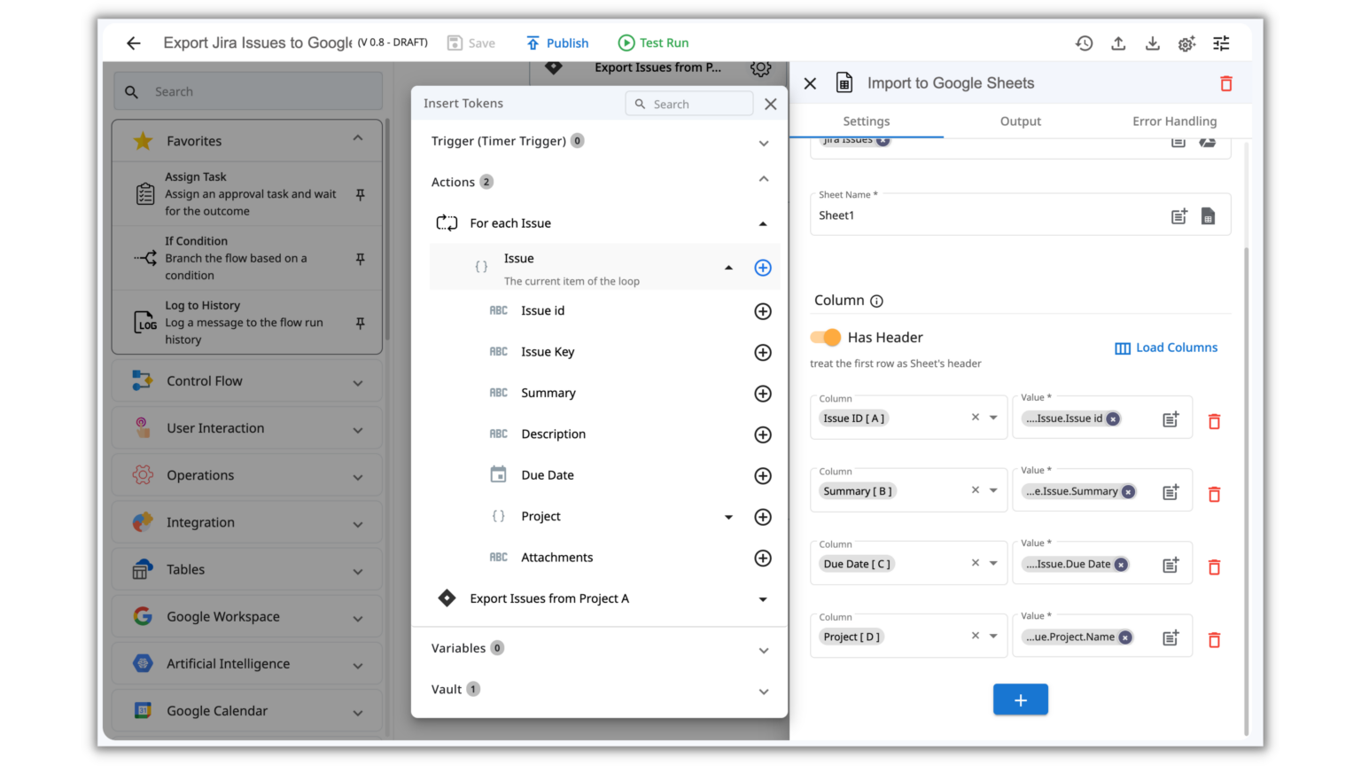Open Google Sheets picker beside Sheet Name
Screen dimensions: 1361x766
point(1208,215)
